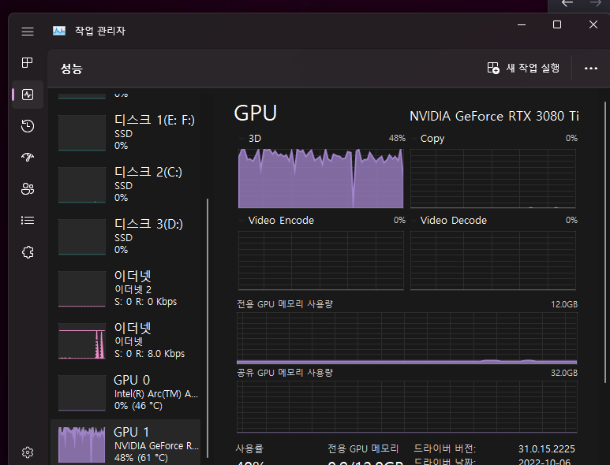Click the resource list vertical scrollbar
Viewport: 610px width, 465px height.
(208, 315)
